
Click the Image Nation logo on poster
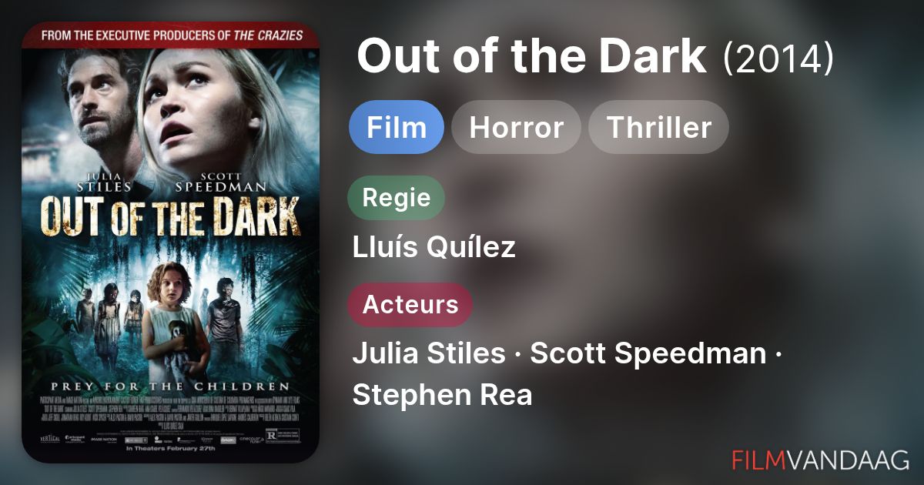tap(104, 440)
